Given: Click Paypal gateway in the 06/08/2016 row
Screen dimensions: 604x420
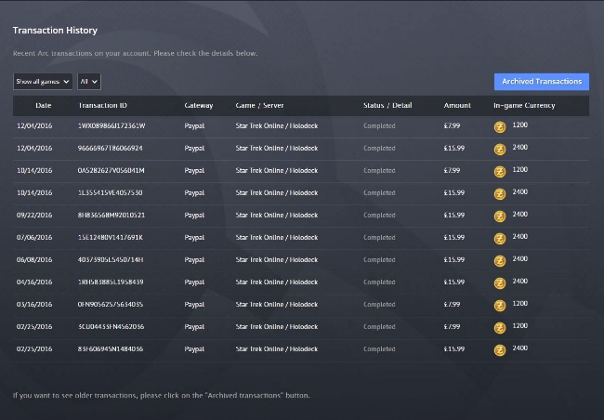Looking at the screenshot, I should [x=194, y=260].
